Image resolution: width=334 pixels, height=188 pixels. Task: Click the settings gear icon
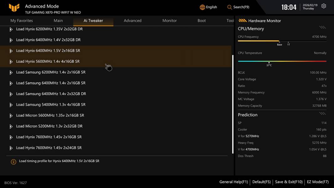324,6
